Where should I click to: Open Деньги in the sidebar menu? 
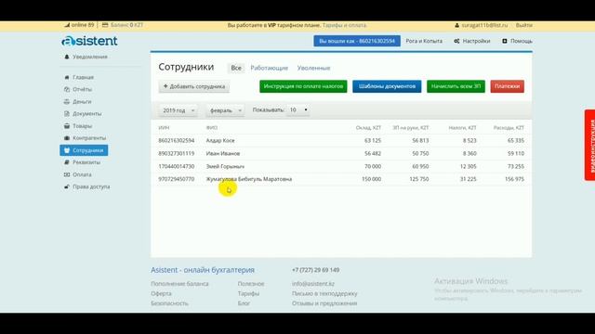point(82,101)
